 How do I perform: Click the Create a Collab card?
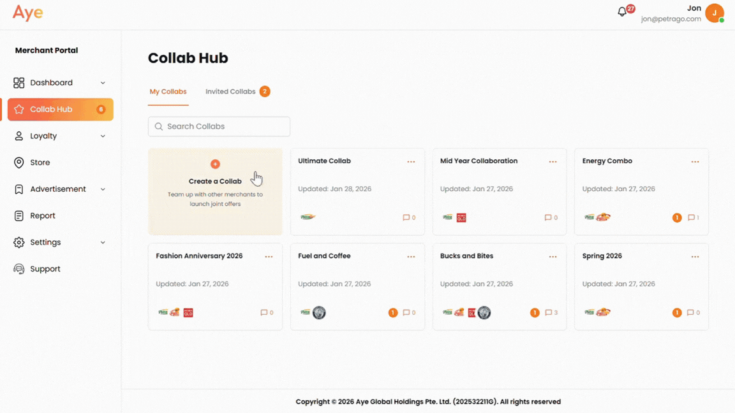(x=215, y=191)
